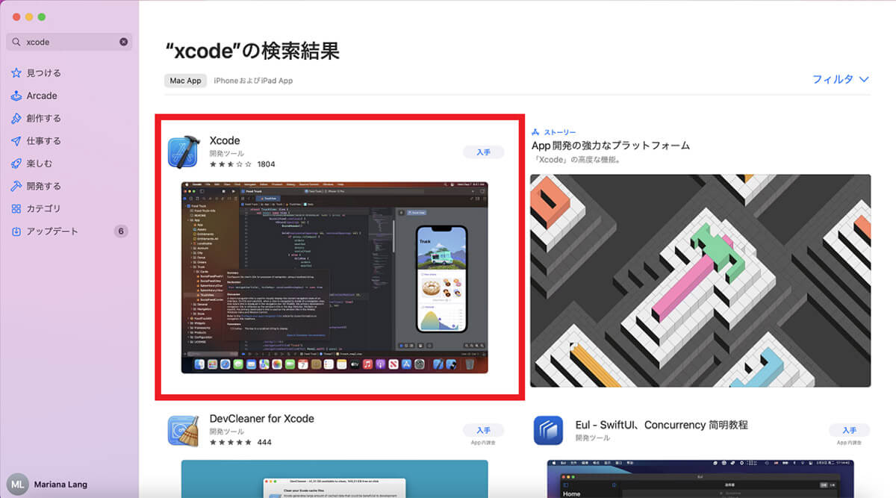The height and width of the screenshot is (498, 896).
Task: Open the DevCleaner for Xcode broom icon
Action: click(182, 431)
